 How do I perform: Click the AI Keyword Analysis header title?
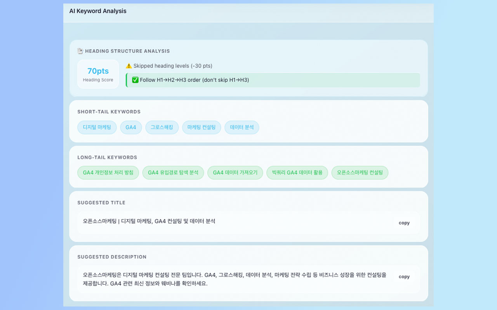pyautogui.click(x=98, y=11)
